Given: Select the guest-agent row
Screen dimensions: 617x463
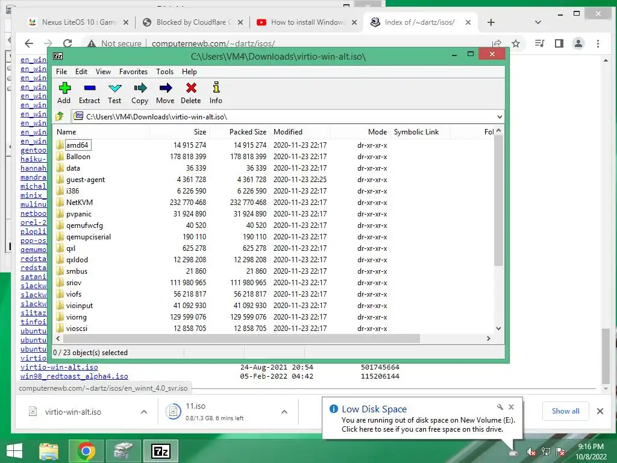Looking at the screenshot, I should pos(274,180).
